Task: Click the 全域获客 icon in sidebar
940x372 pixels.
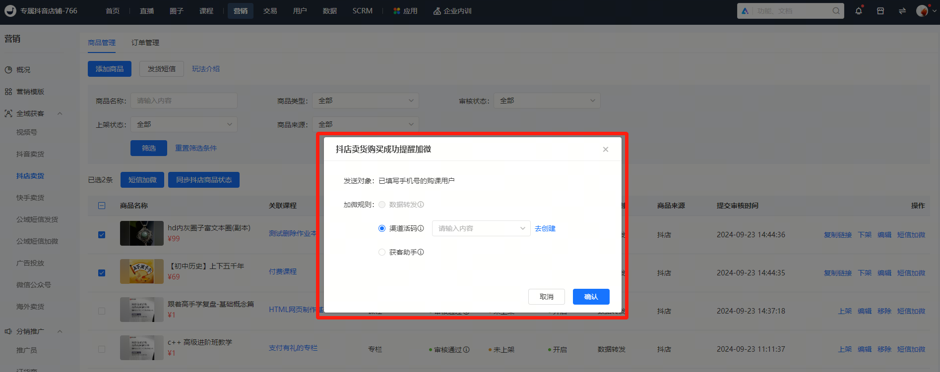Action: (8, 113)
